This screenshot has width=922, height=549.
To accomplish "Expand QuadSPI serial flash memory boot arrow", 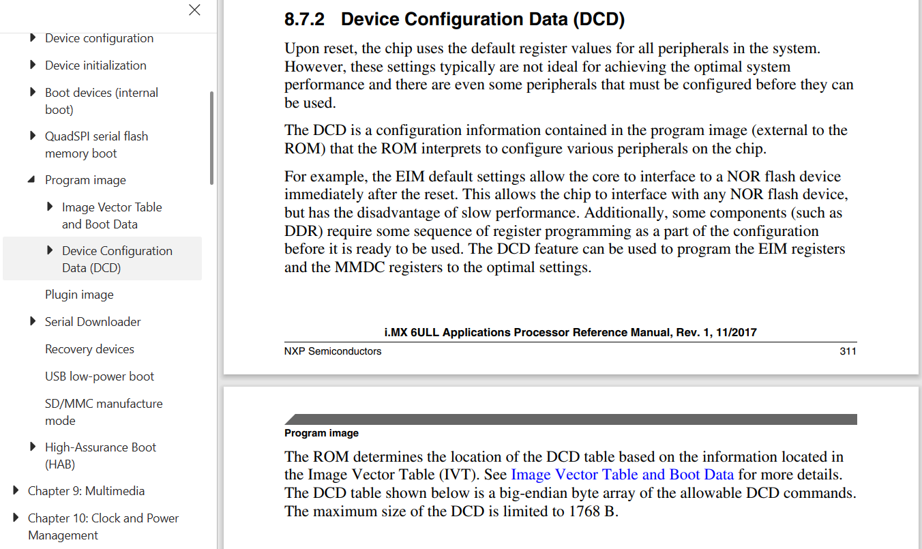I will click(x=33, y=136).
